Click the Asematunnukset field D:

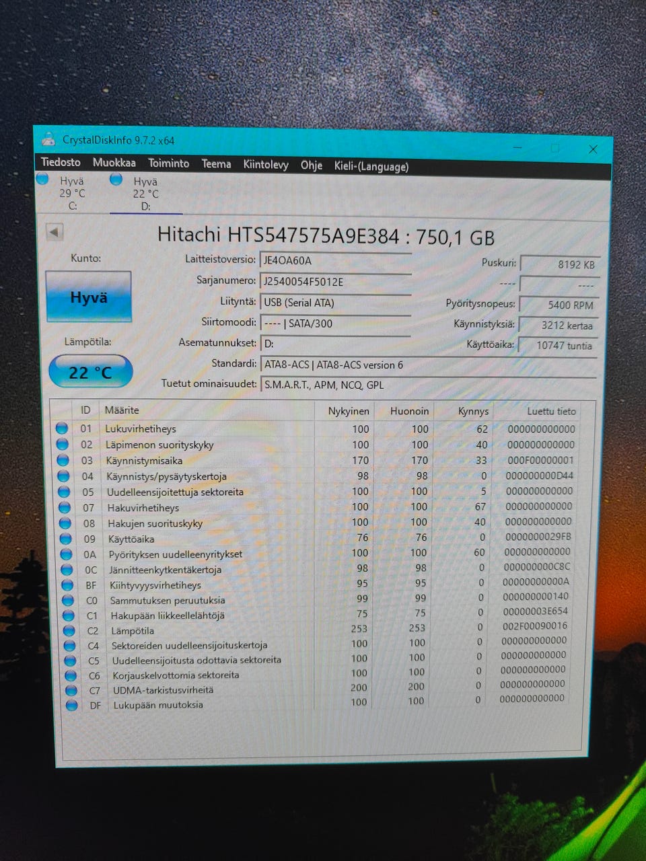tap(335, 344)
